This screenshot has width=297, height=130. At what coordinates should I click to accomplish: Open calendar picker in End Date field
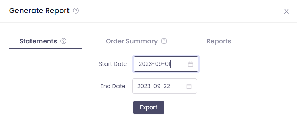(189, 86)
